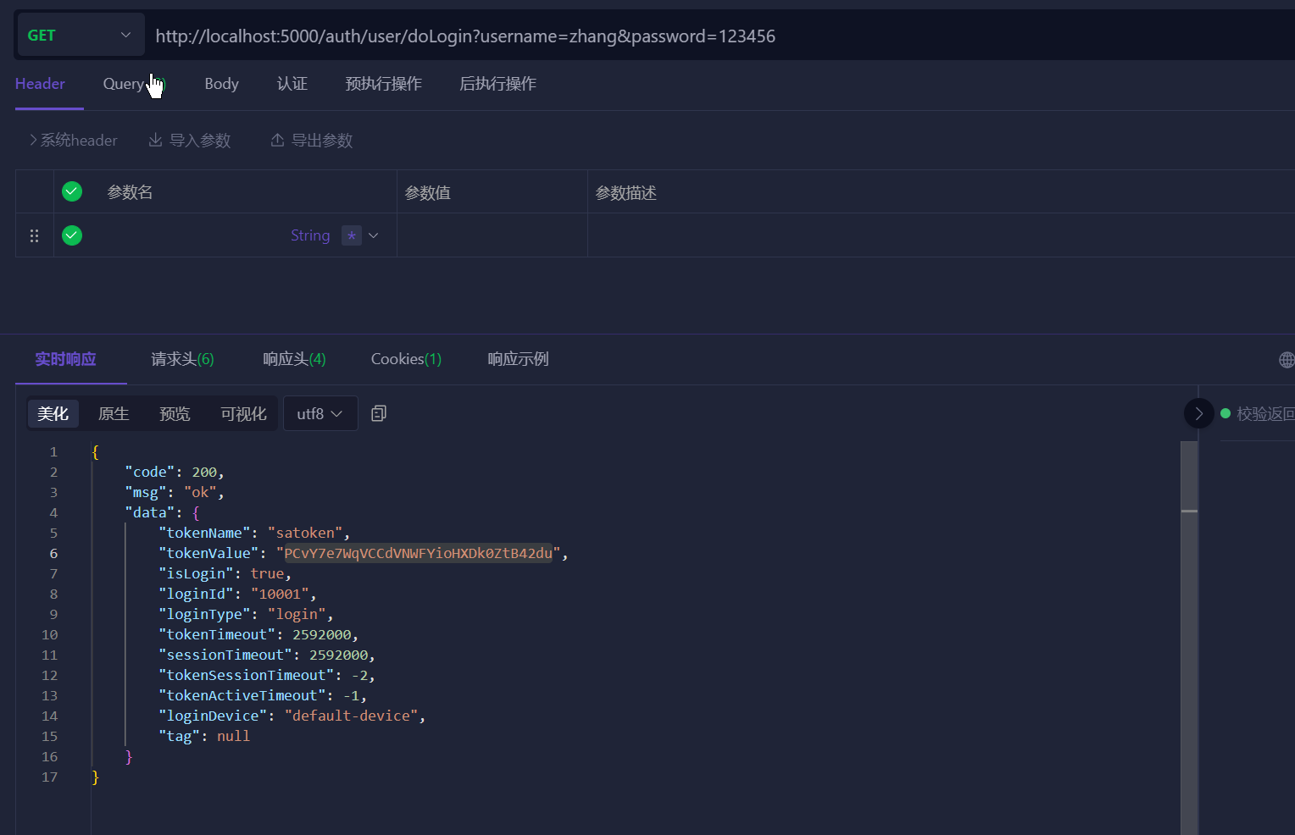Click the globe icon at right
This screenshot has height=835, width=1295.
[x=1287, y=360]
